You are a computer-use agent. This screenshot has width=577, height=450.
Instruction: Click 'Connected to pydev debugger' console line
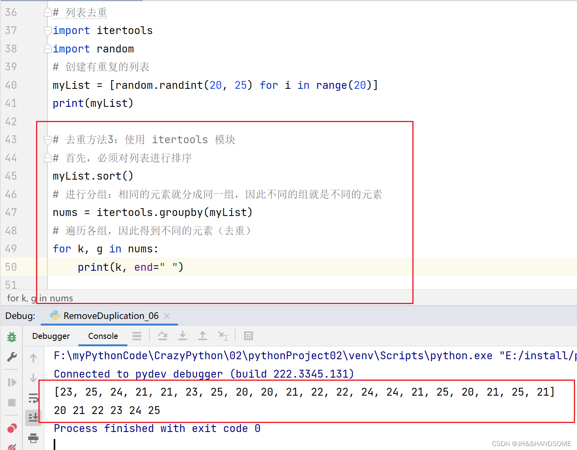pos(204,374)
